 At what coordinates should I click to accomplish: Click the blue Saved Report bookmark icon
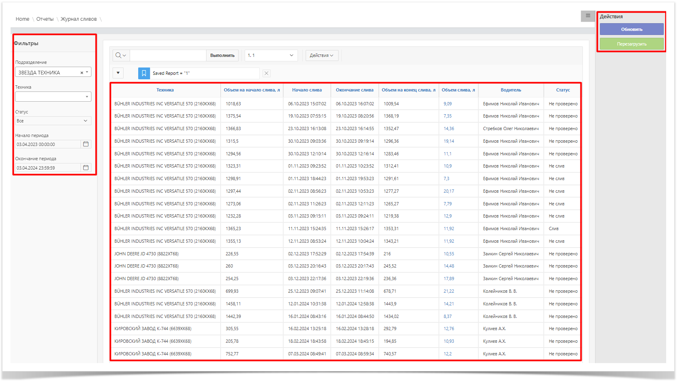pos(144,73)
